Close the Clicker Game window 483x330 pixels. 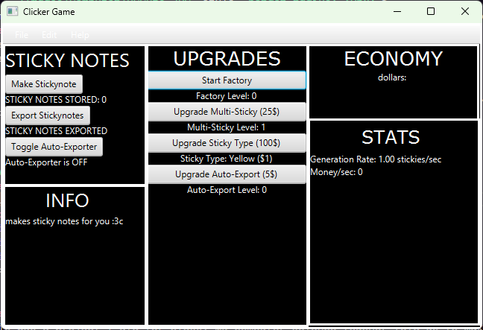[x=465, y=12]
